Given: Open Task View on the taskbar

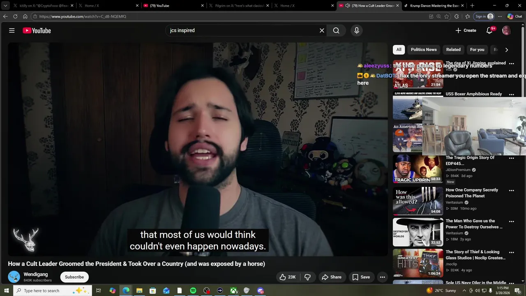Looking at the screenshot, I should 99,291.
